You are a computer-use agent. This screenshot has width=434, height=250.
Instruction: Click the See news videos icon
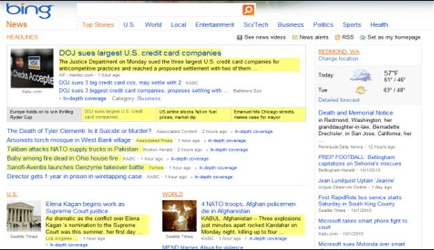[x=240, y=37]
